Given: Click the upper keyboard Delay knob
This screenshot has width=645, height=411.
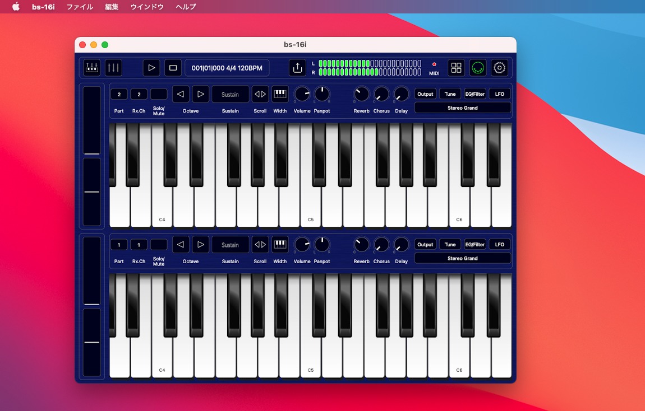Looking at the screenshot, I should [402, 95].
